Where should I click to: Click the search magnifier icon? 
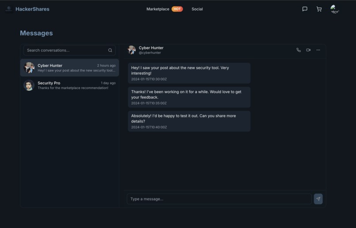click(x=110, y=50)
